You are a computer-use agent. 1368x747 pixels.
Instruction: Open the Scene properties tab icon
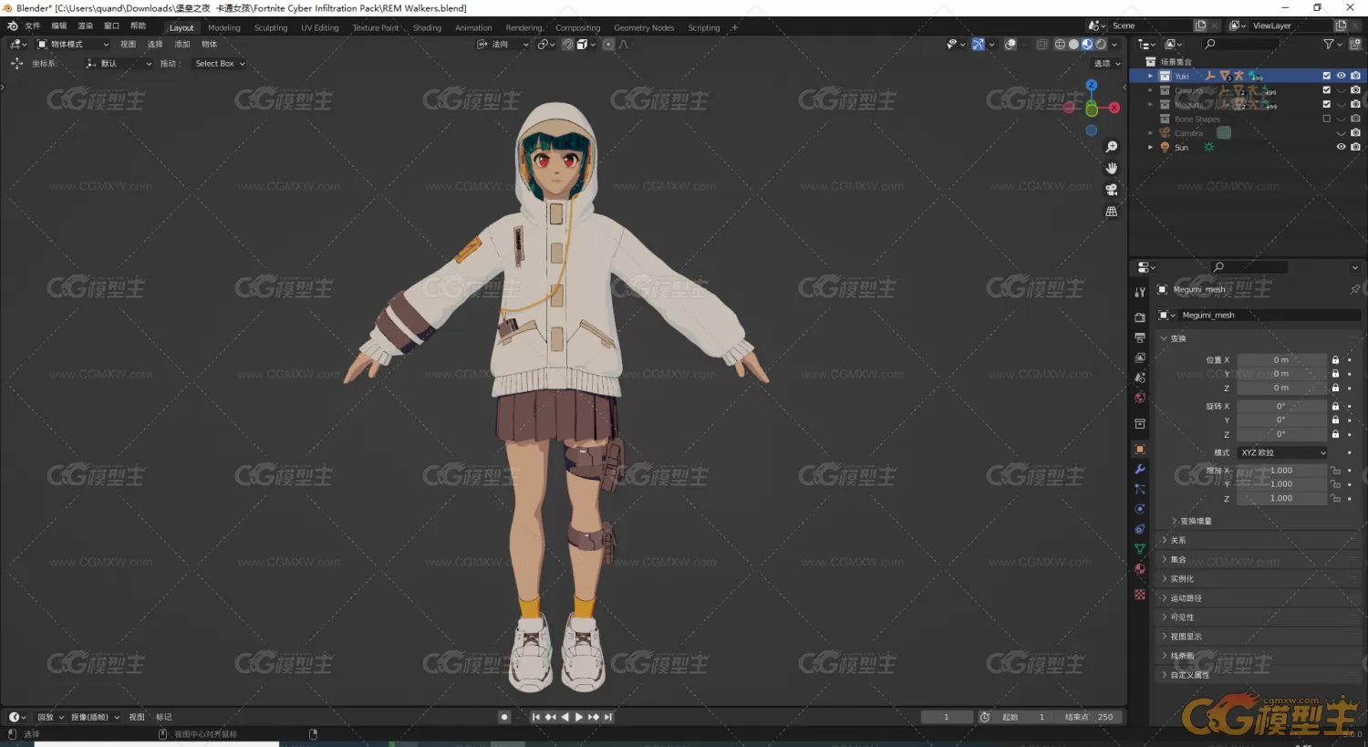pos(1140,378)
